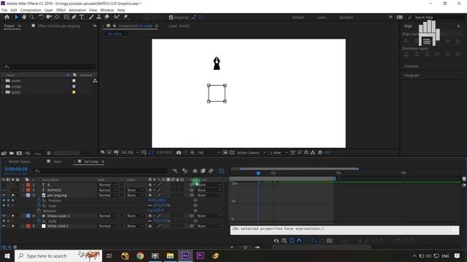467x262 pixels.
Task: Select the Pan Behind anchor point tool
Action: click(x=57, y=17)
